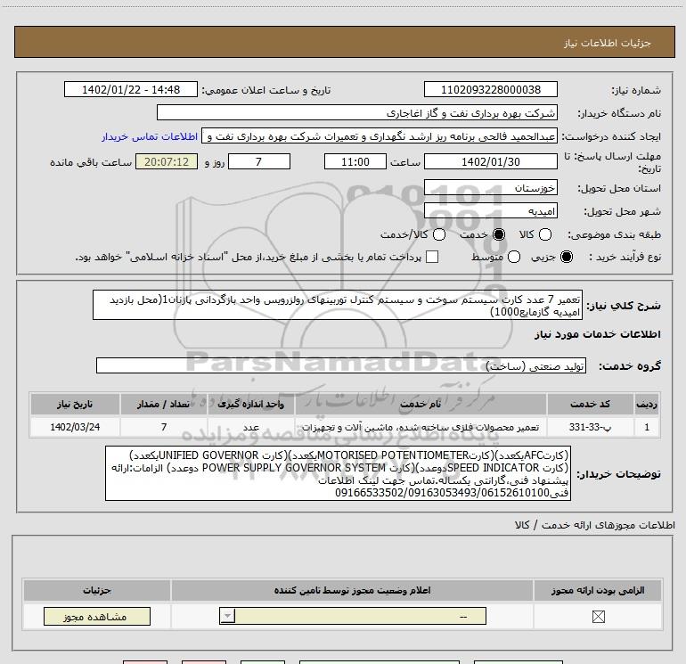Click the واحد اندازه گیری column header
Screen dimensions: 686x664
(x=250, y=404)
